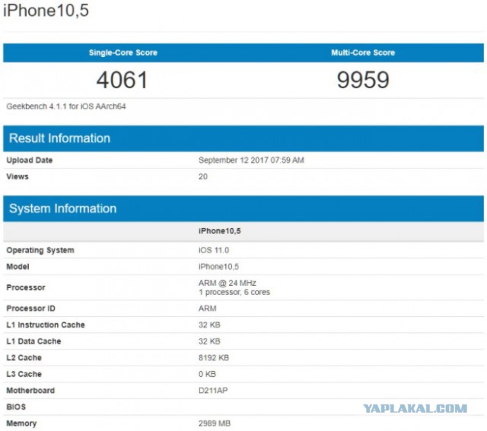The height and width of the screenshot is (431, 487).
Task: Select the Processor ID value ARM
Action: (x=208, y=309)
